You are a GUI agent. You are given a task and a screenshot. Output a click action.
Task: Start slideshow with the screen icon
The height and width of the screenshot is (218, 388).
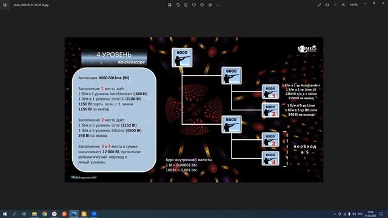327,5
